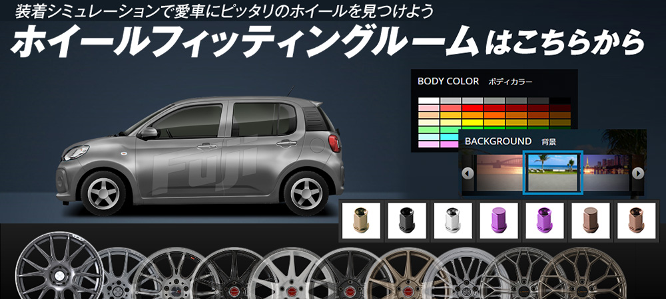Choose the pale cream swatch in yellow row
The image size is (666, 299).
point(428,122)
